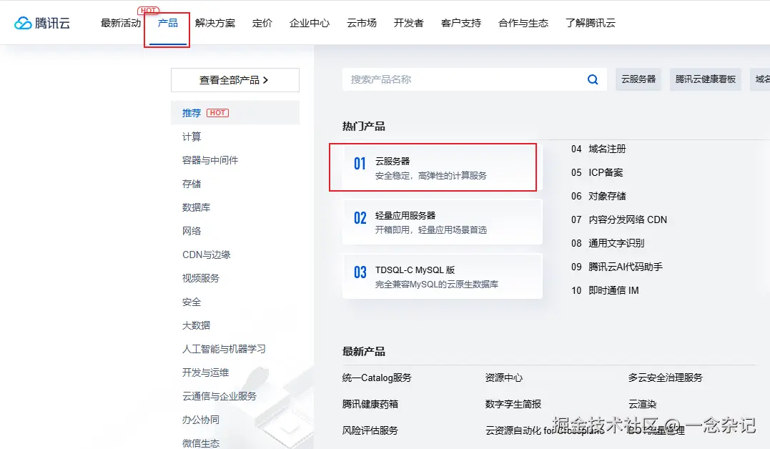Click the 腾讯云健康看板 quick tag
770x449 pixels.
(x=705, y=79)
